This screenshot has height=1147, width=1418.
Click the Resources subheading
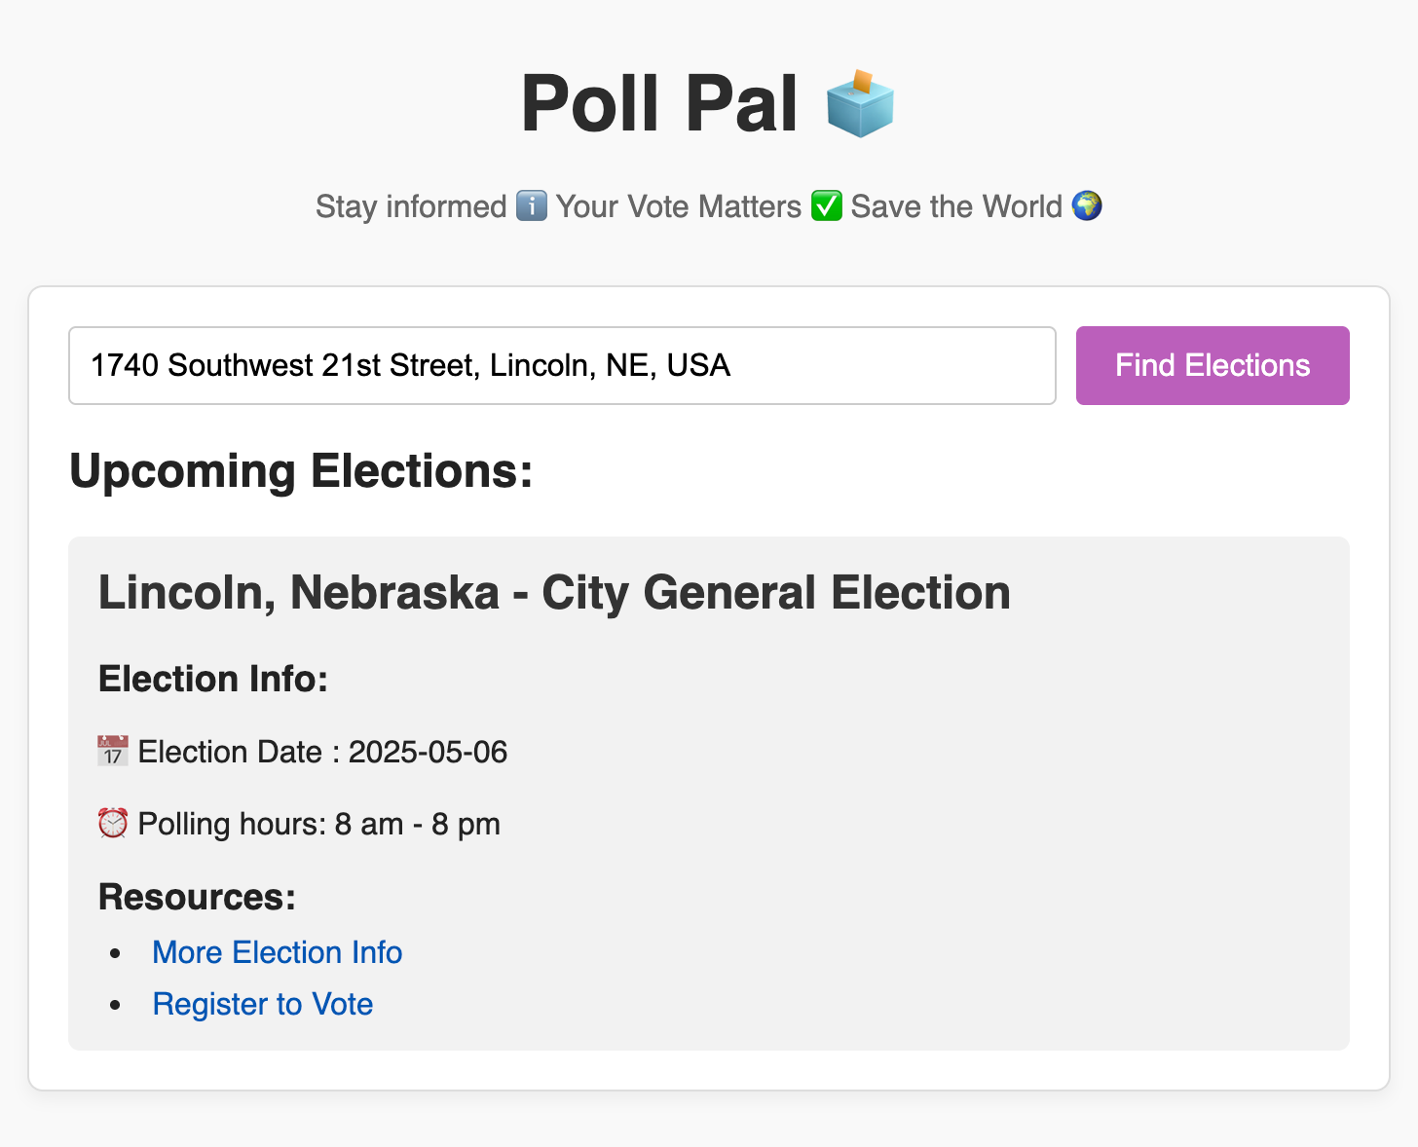coord(197,897)
